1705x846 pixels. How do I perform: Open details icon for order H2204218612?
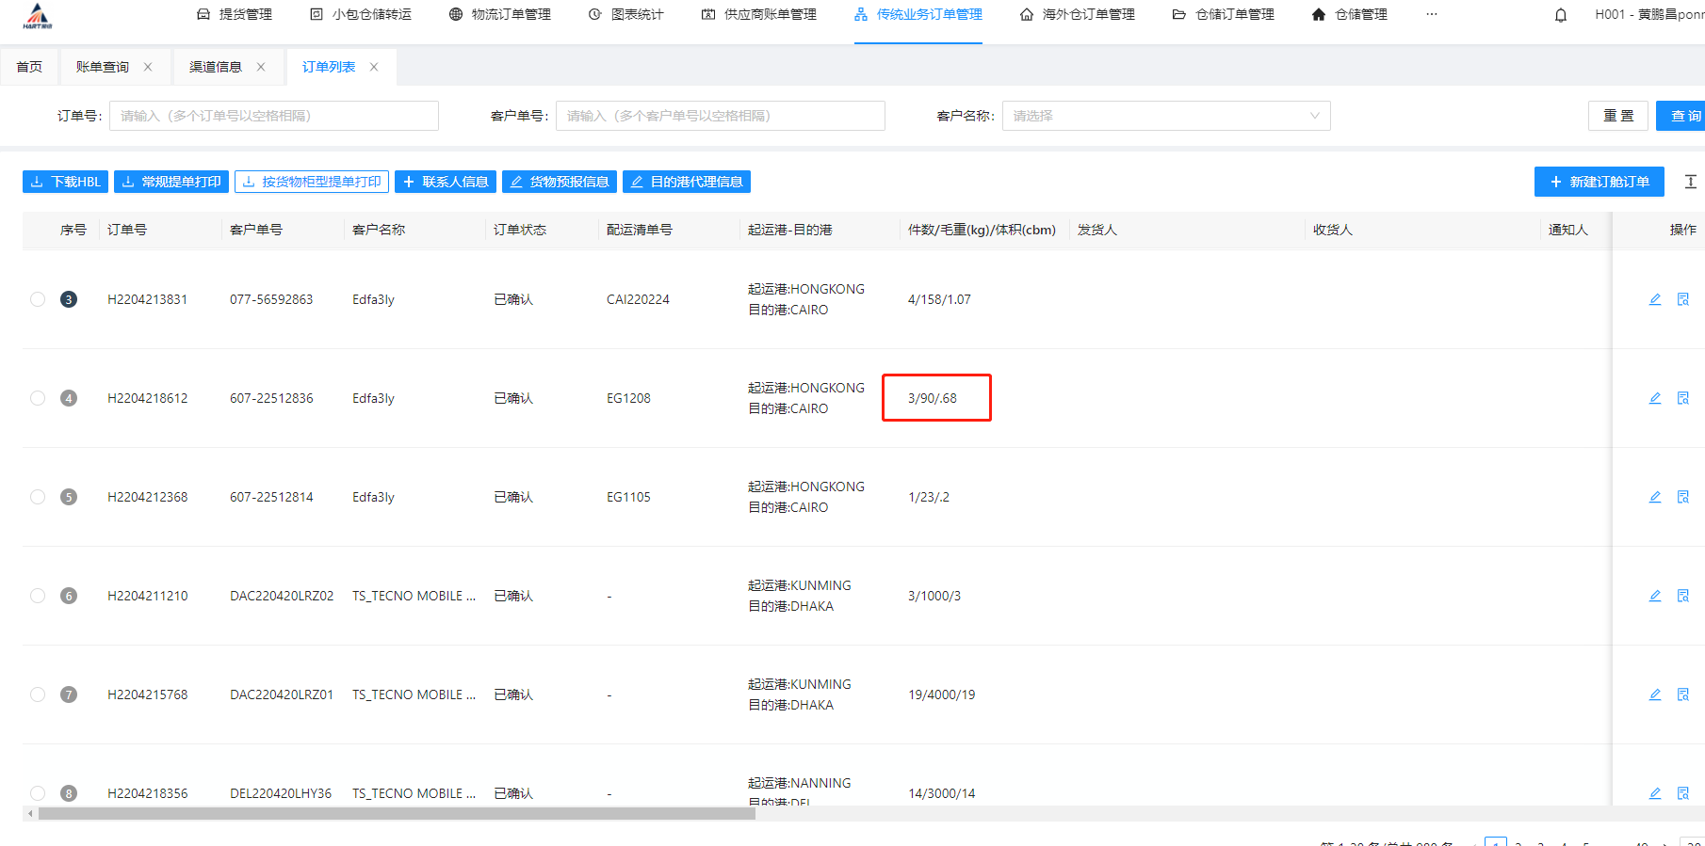coord(1682,398)
